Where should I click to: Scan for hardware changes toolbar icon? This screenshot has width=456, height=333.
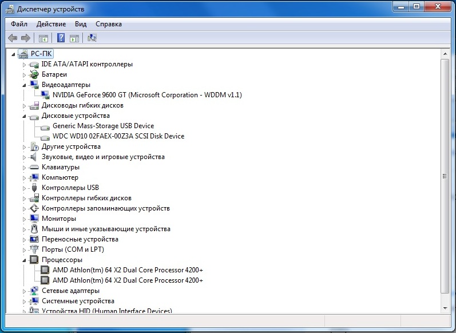coord(92,38)
